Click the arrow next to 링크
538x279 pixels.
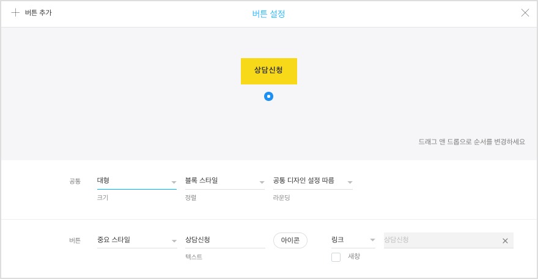(372, 240)
